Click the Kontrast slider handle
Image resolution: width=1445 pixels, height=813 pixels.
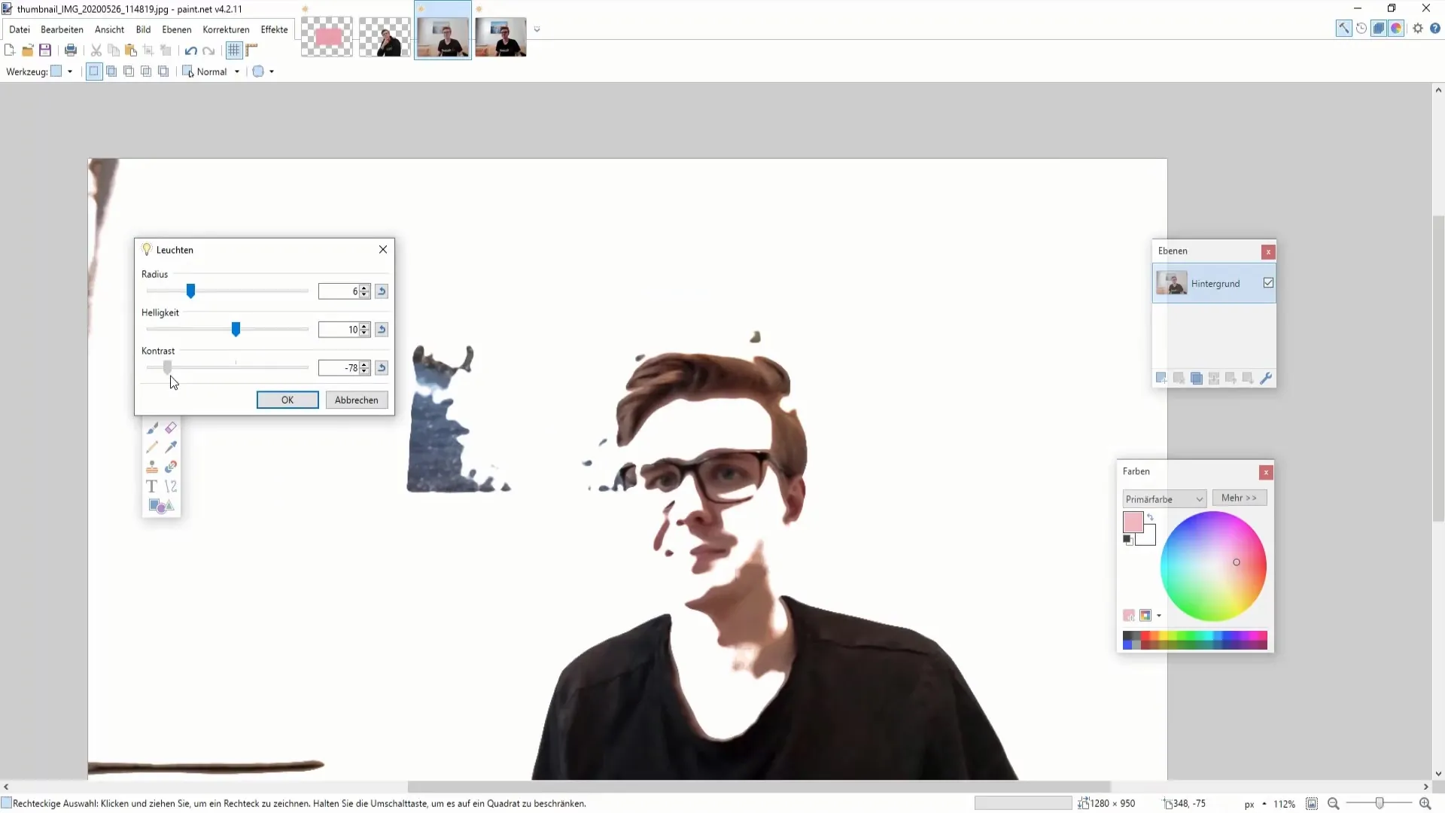point(167,367)
